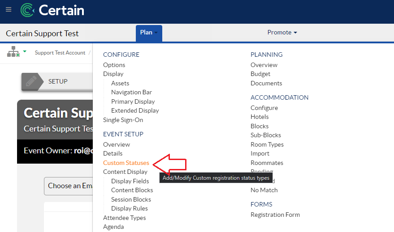The image size is (394, 232).
Task: Open Planning Overview
Action: click(x=264, y=65)
